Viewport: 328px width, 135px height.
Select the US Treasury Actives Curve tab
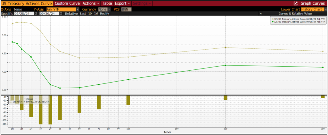[x=27, y=3]
